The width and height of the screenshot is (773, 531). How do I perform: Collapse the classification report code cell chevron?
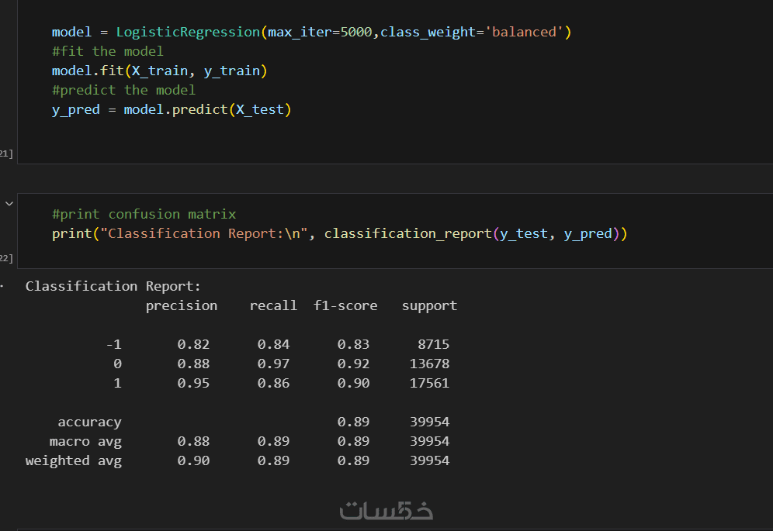9,203
